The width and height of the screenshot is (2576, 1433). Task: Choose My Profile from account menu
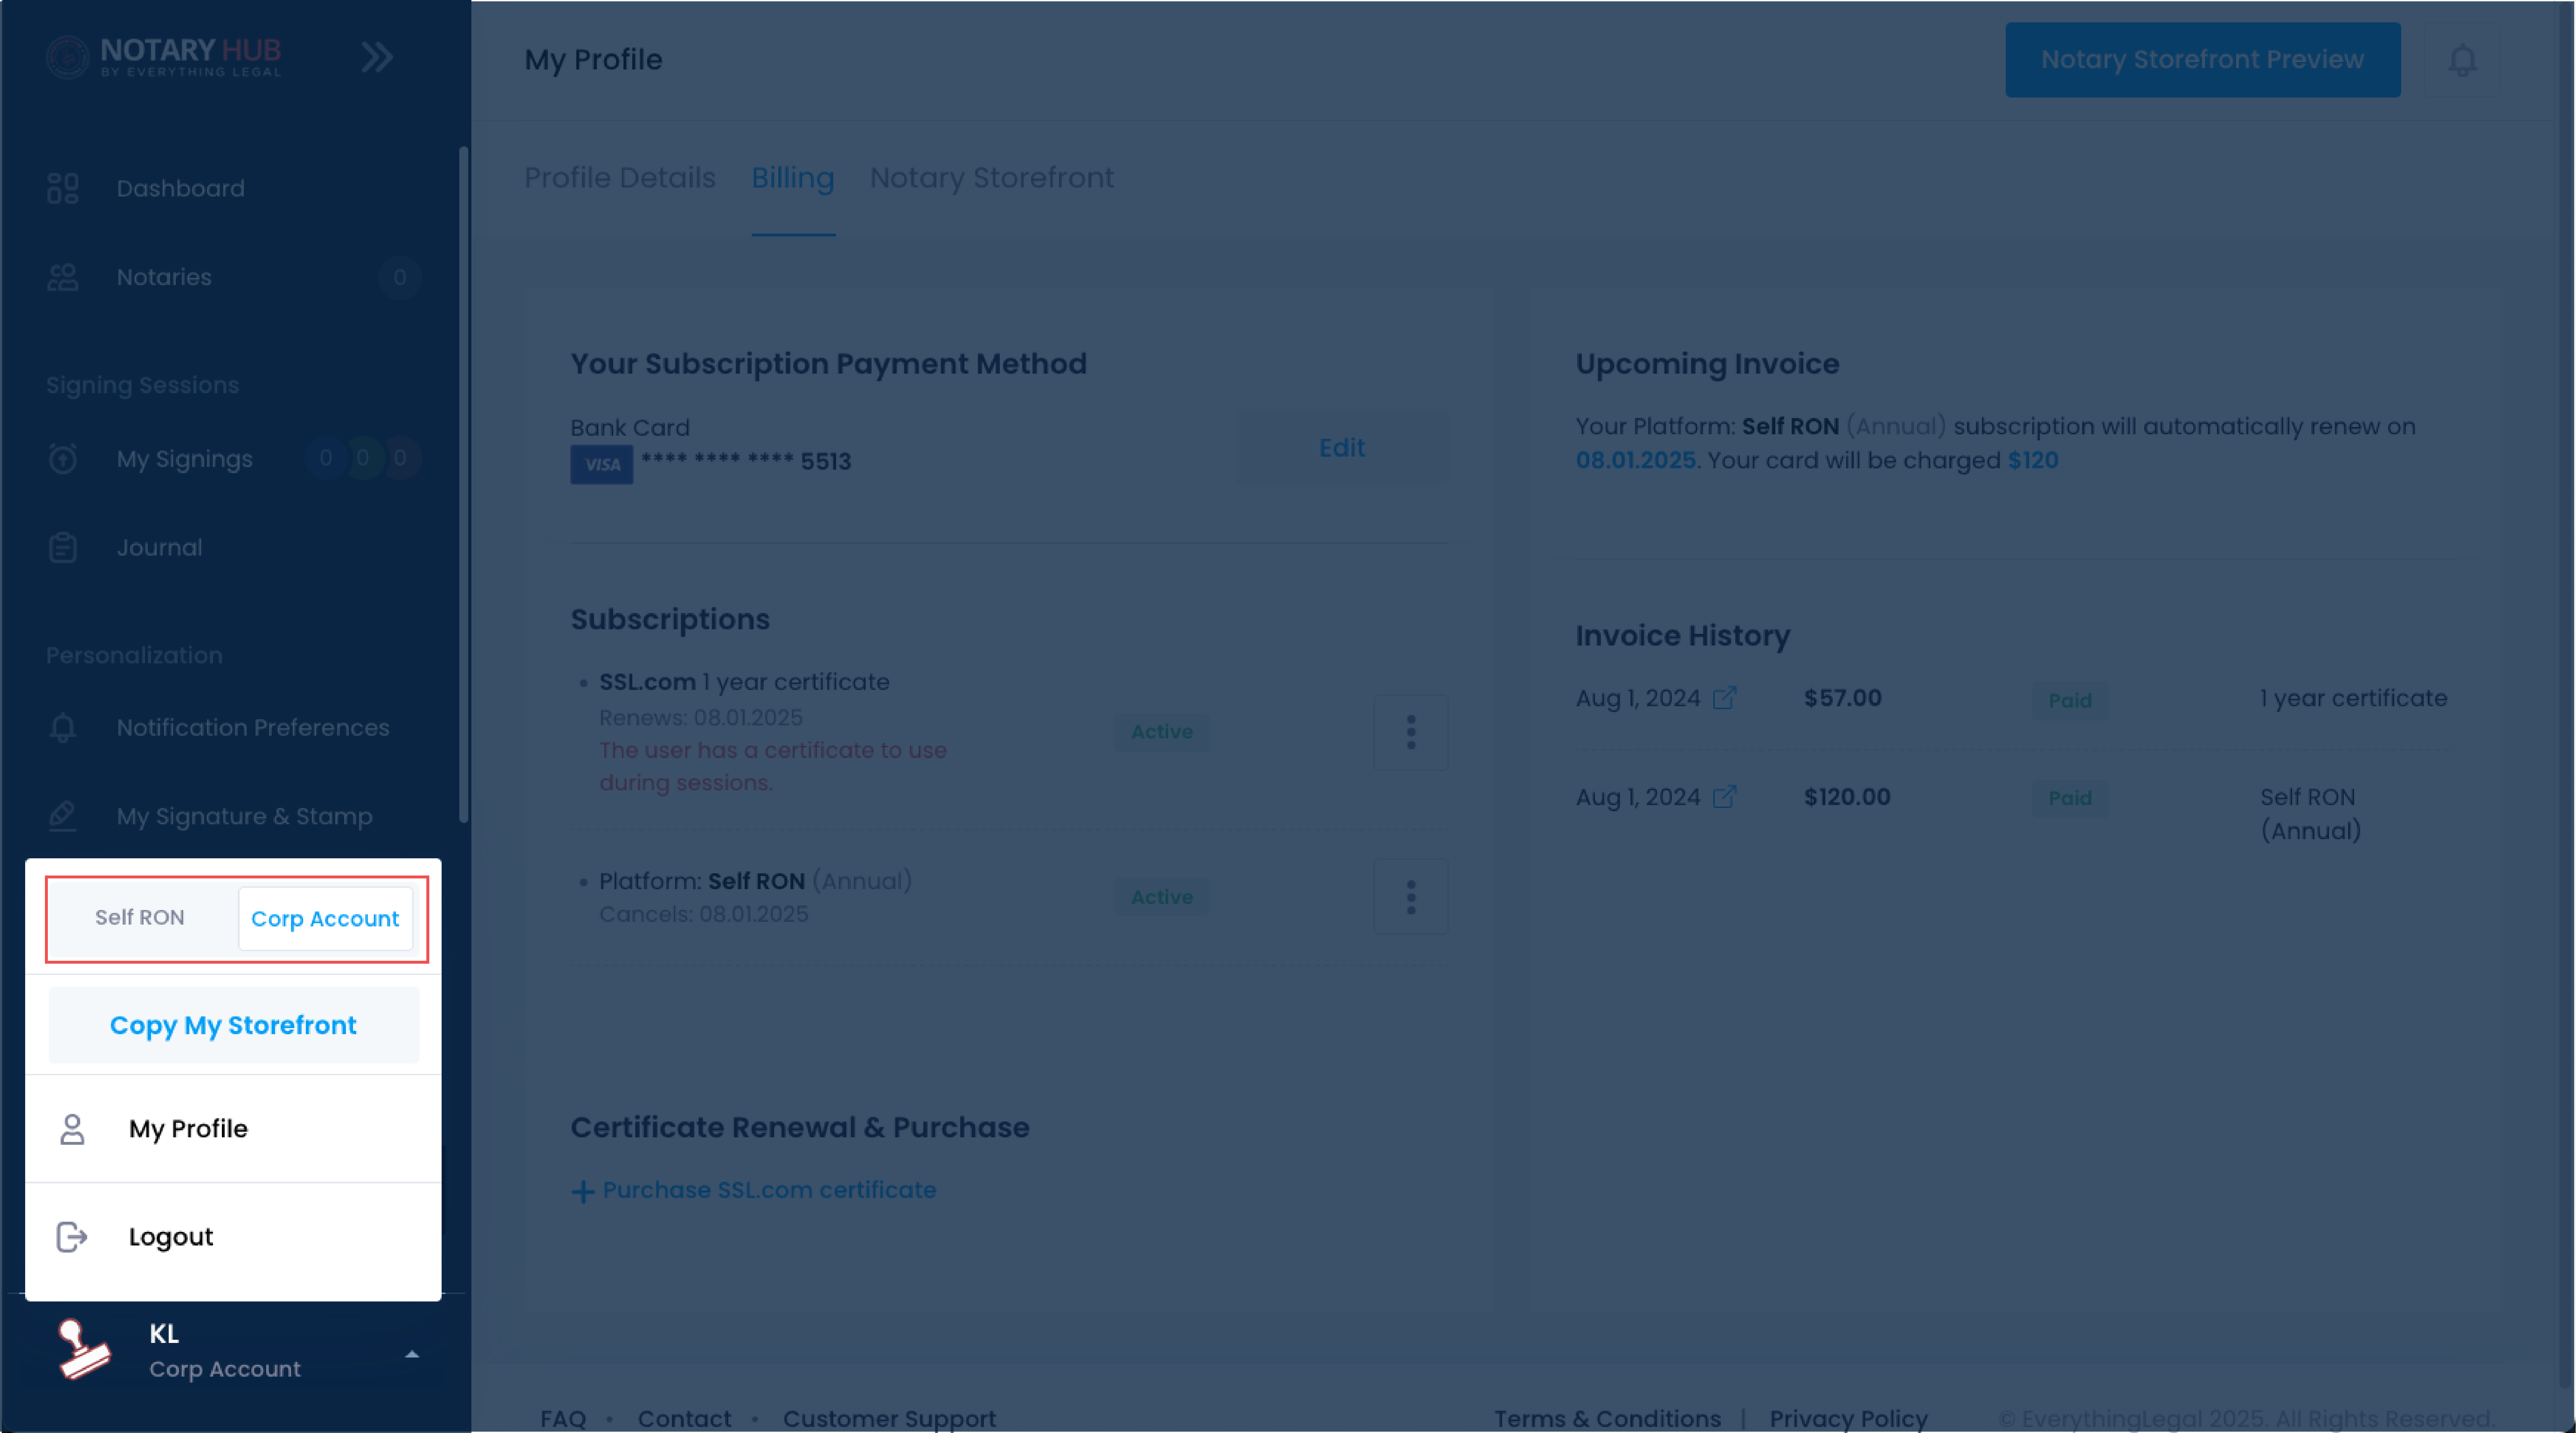click(233, 1129)
